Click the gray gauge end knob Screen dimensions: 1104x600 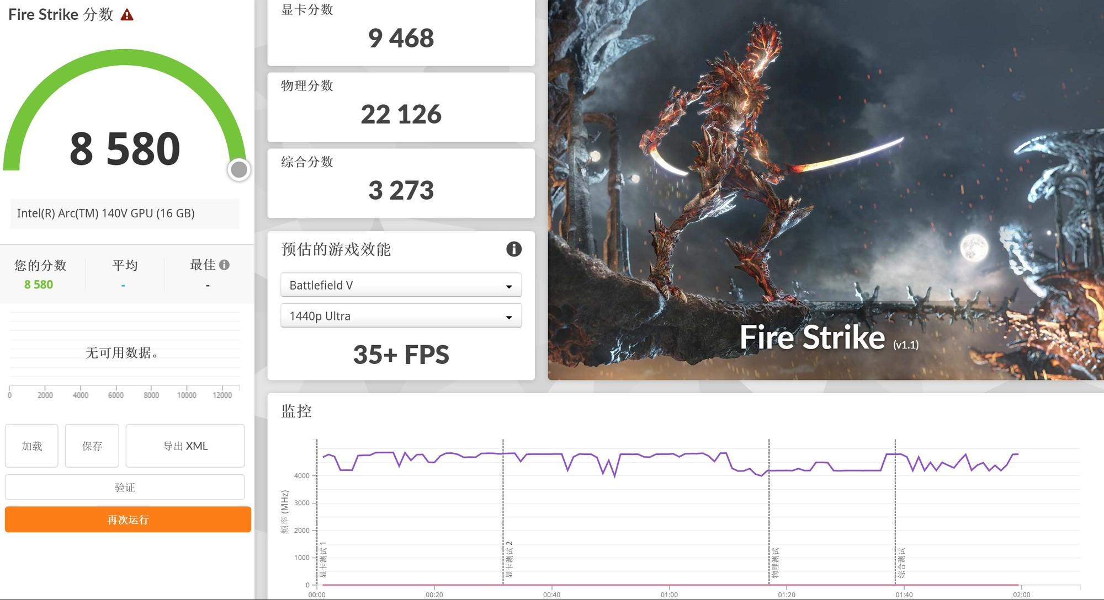pyautogui.click(x=239, y=170)
